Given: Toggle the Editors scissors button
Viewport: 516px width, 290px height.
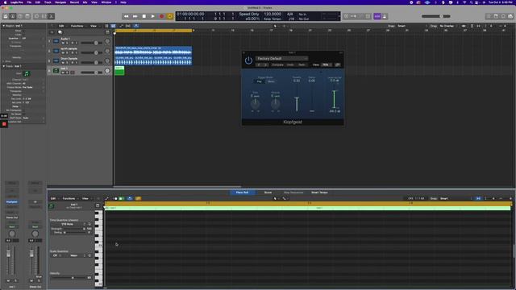Looking at the screenshot, I should coord(52,16).
